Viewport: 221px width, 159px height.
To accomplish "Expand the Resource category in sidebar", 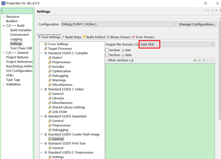I will [x=4, y=17].
